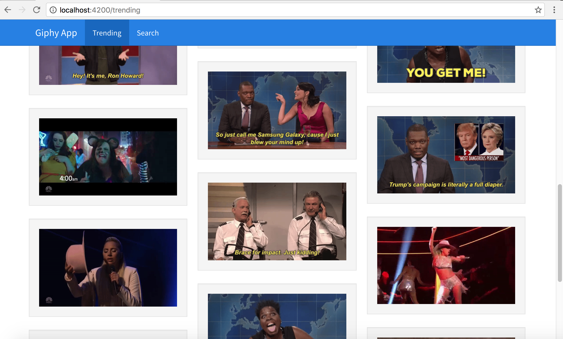Bookmark this page with the star icon
This screenshot has height=339, width=563.
[x=538, y=10]
